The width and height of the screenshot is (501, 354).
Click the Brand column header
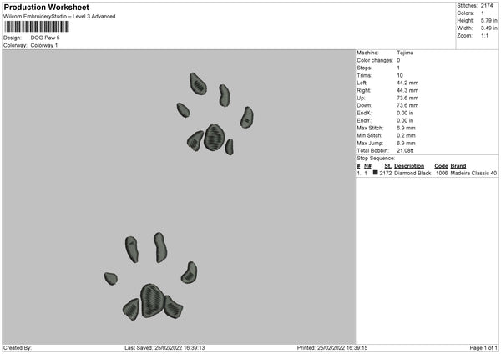click(x=458, y=166)
